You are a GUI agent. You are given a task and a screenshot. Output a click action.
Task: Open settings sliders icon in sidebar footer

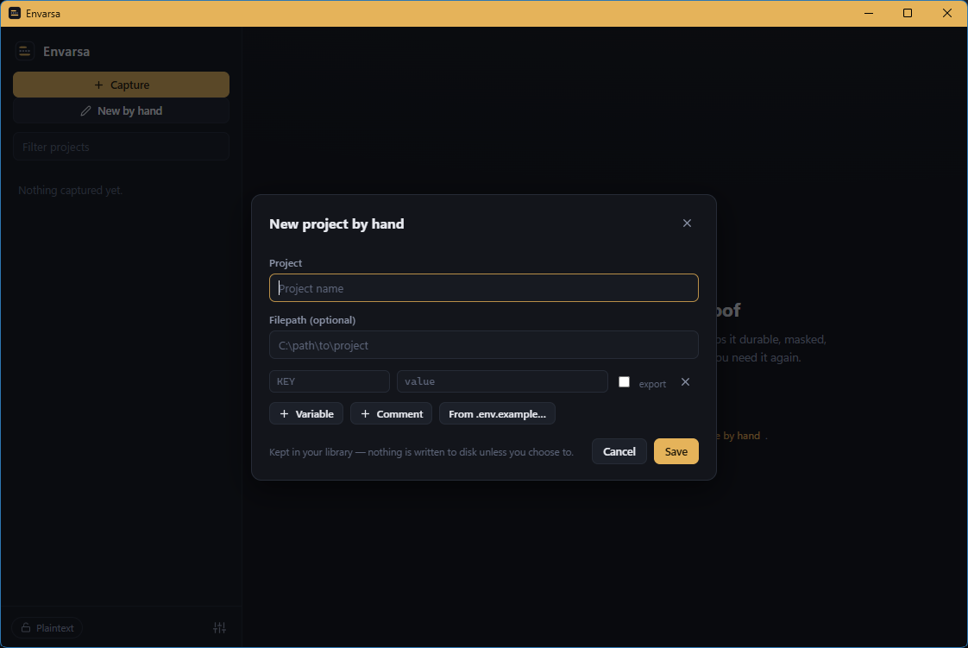[x=219, y=627]
